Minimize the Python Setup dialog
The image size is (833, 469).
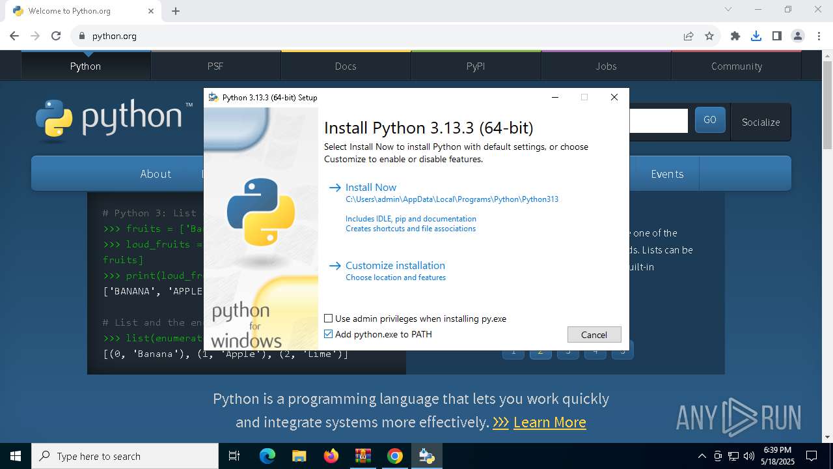555,97
